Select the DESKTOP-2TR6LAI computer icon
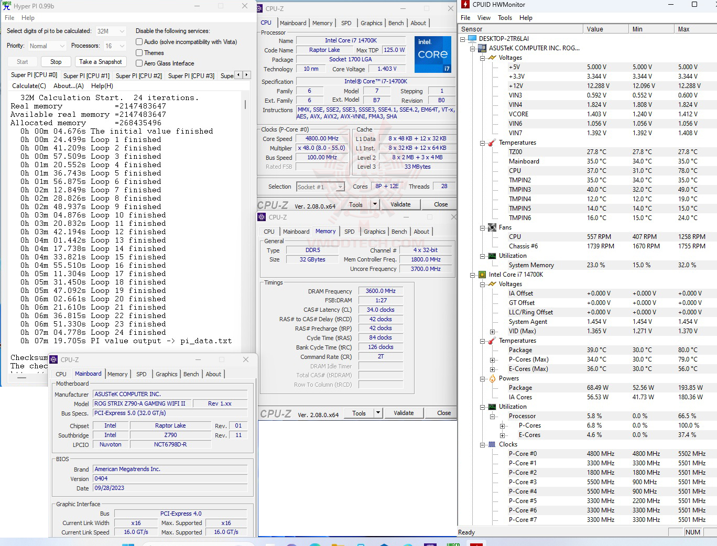 (x=472, y=39)
